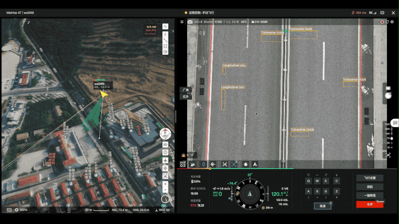The height and width of the screenshot is (224, 399).
Task: Click the yellow aircraft arrow marker on map
Action: point(104,94)
